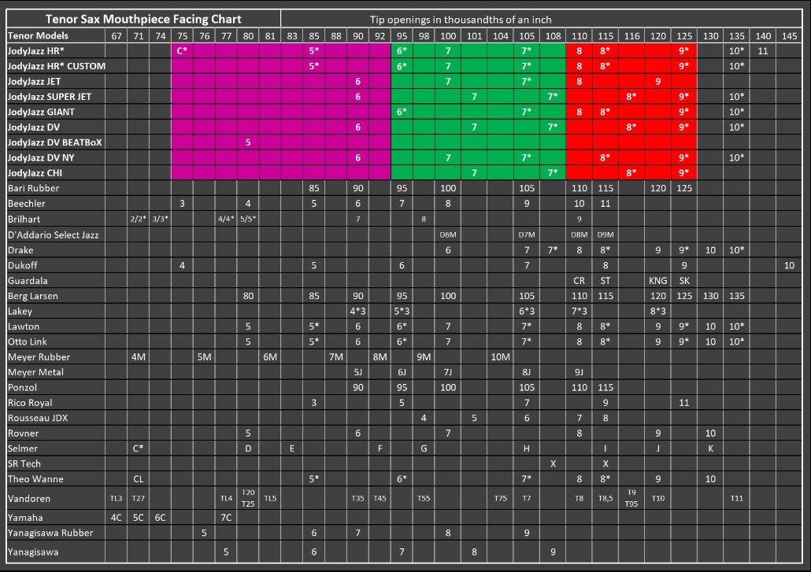
Task: Click the K cell in Selmer row
Action: (x=710, y=448)
